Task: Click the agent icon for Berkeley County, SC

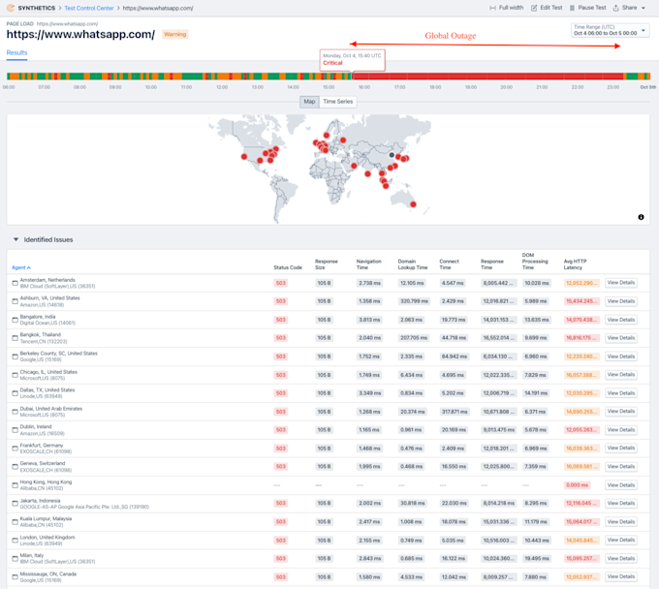Action: pos(15,356)
